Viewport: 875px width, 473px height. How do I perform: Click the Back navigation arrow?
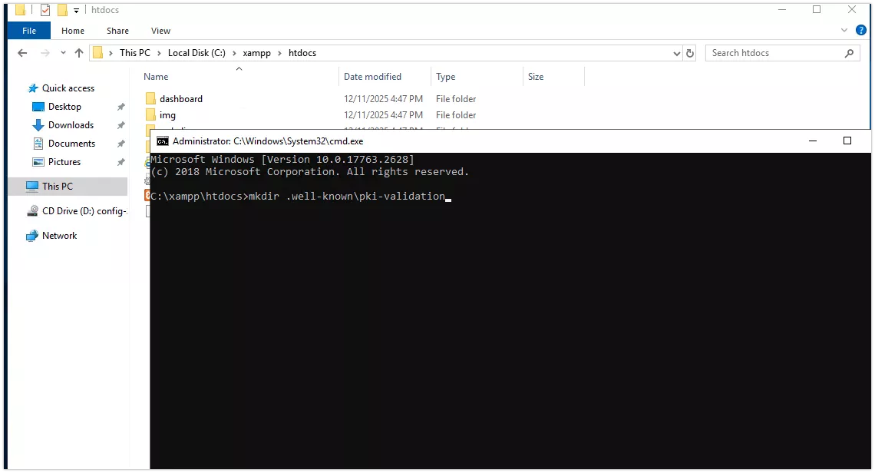pyautogui.click(x=21, y=52)
